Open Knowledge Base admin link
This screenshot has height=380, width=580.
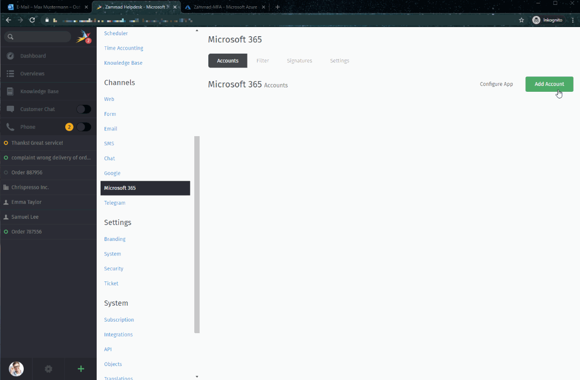(x=123, y=63)
